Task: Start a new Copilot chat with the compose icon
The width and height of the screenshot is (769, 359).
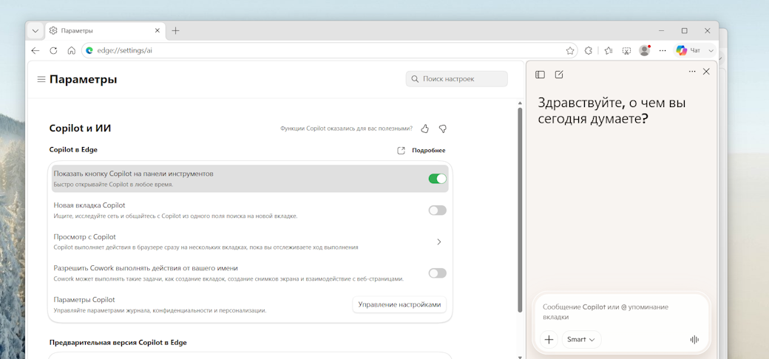Action: tap(559, 75)
